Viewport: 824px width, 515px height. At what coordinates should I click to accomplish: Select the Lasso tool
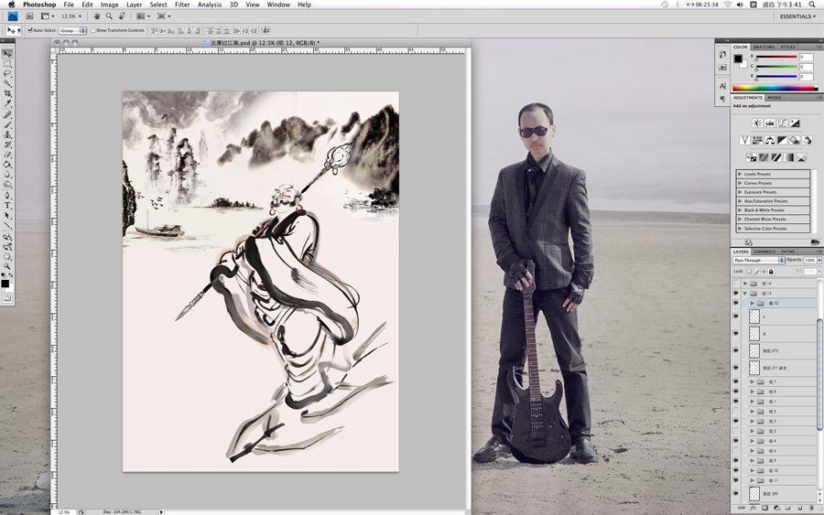pyautogui.click(x=6, y=74)
